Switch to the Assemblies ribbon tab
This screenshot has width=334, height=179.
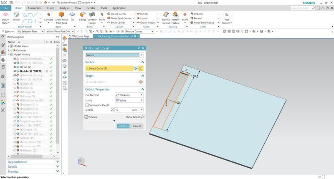34,8
